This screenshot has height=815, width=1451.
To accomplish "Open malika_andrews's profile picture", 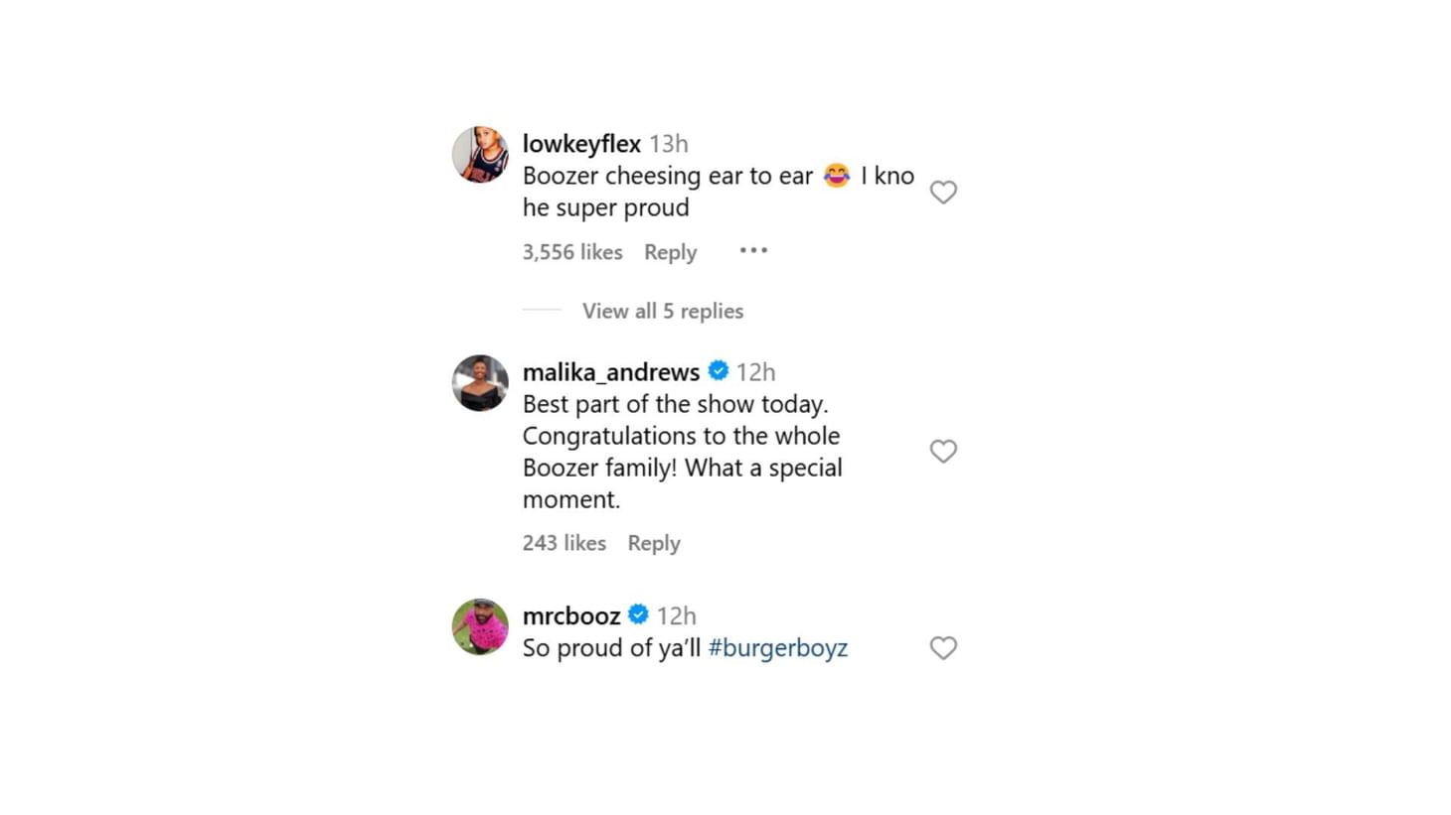I will point(480,383).
